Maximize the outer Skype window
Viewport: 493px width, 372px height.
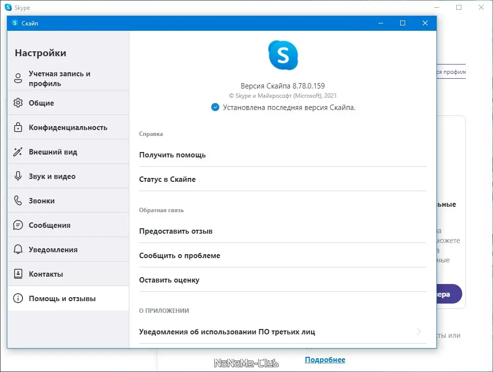point(459,7)
